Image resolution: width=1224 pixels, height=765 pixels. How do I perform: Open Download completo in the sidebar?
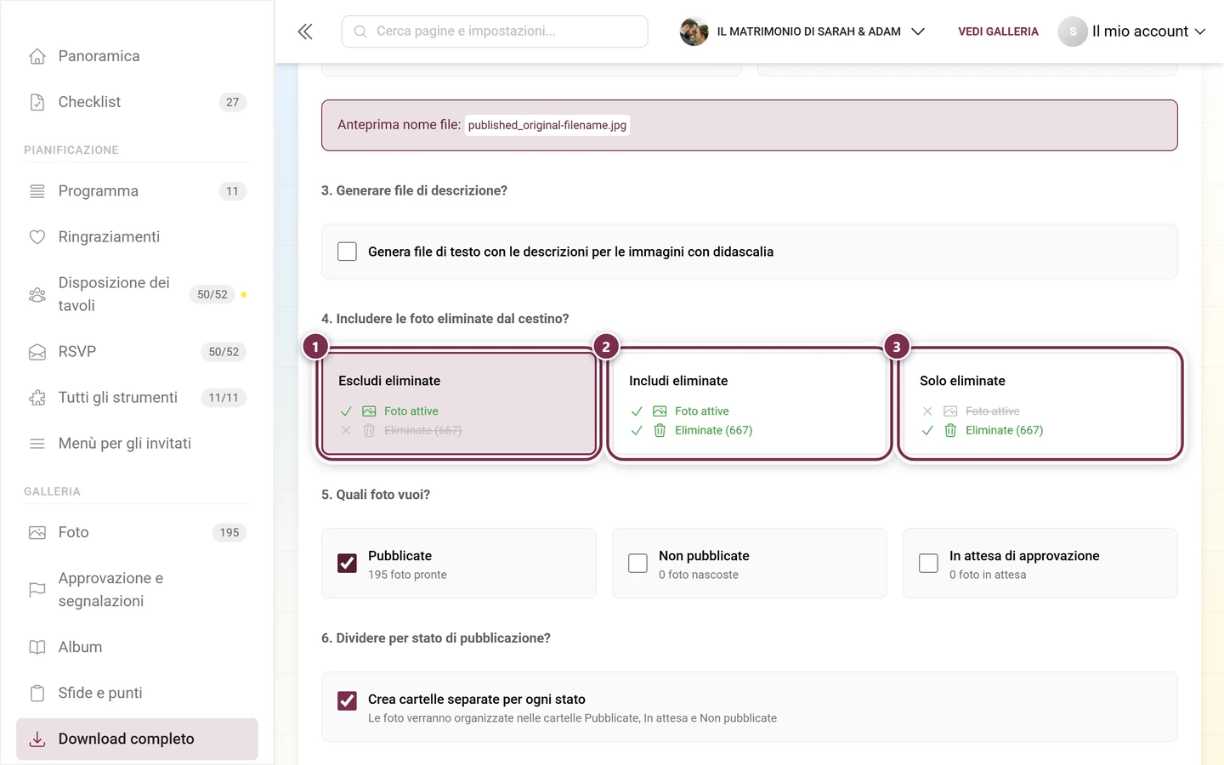[137, 739]
